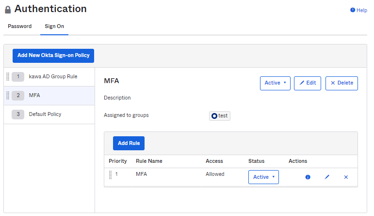
Task: Open the policy Active status dropdown
Action: click(x=275, y=83)
